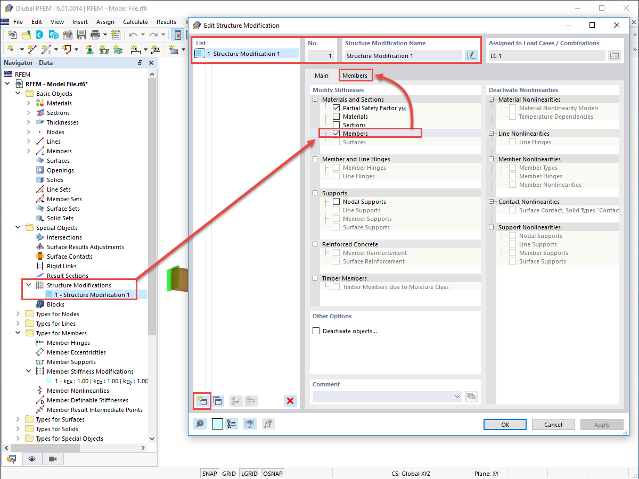Select the New Member toolbar tool
The height and width of the screenshot is (479, 639).
coord(46,49)
